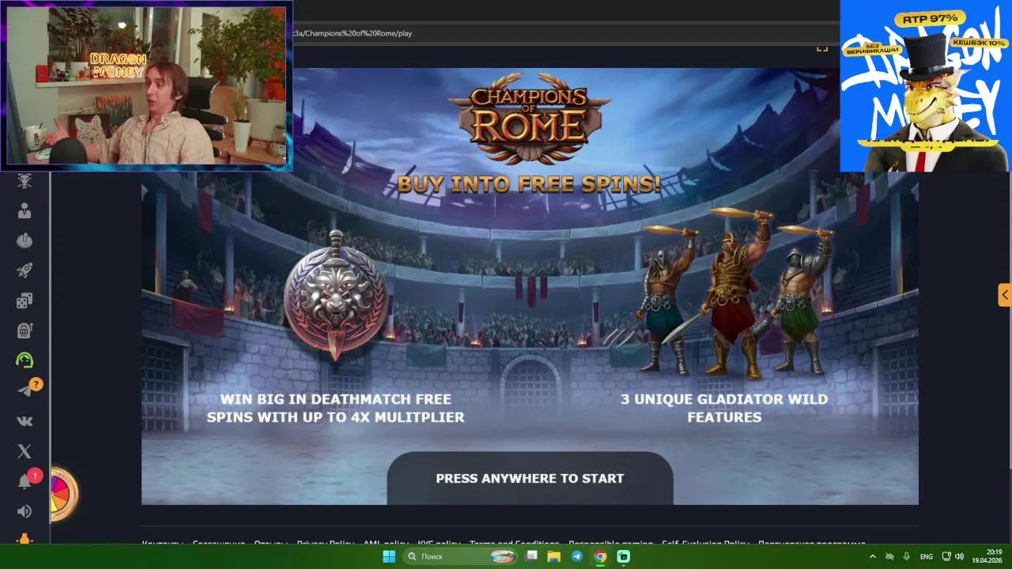Open Telegram from the taskbar
Viewport: 1012px width, 569px height.
(577, 556)
